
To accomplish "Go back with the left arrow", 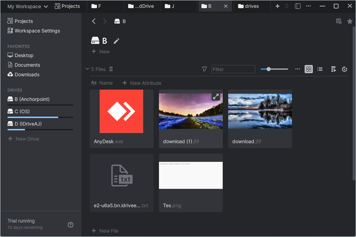I will click(x=94, y=21).
